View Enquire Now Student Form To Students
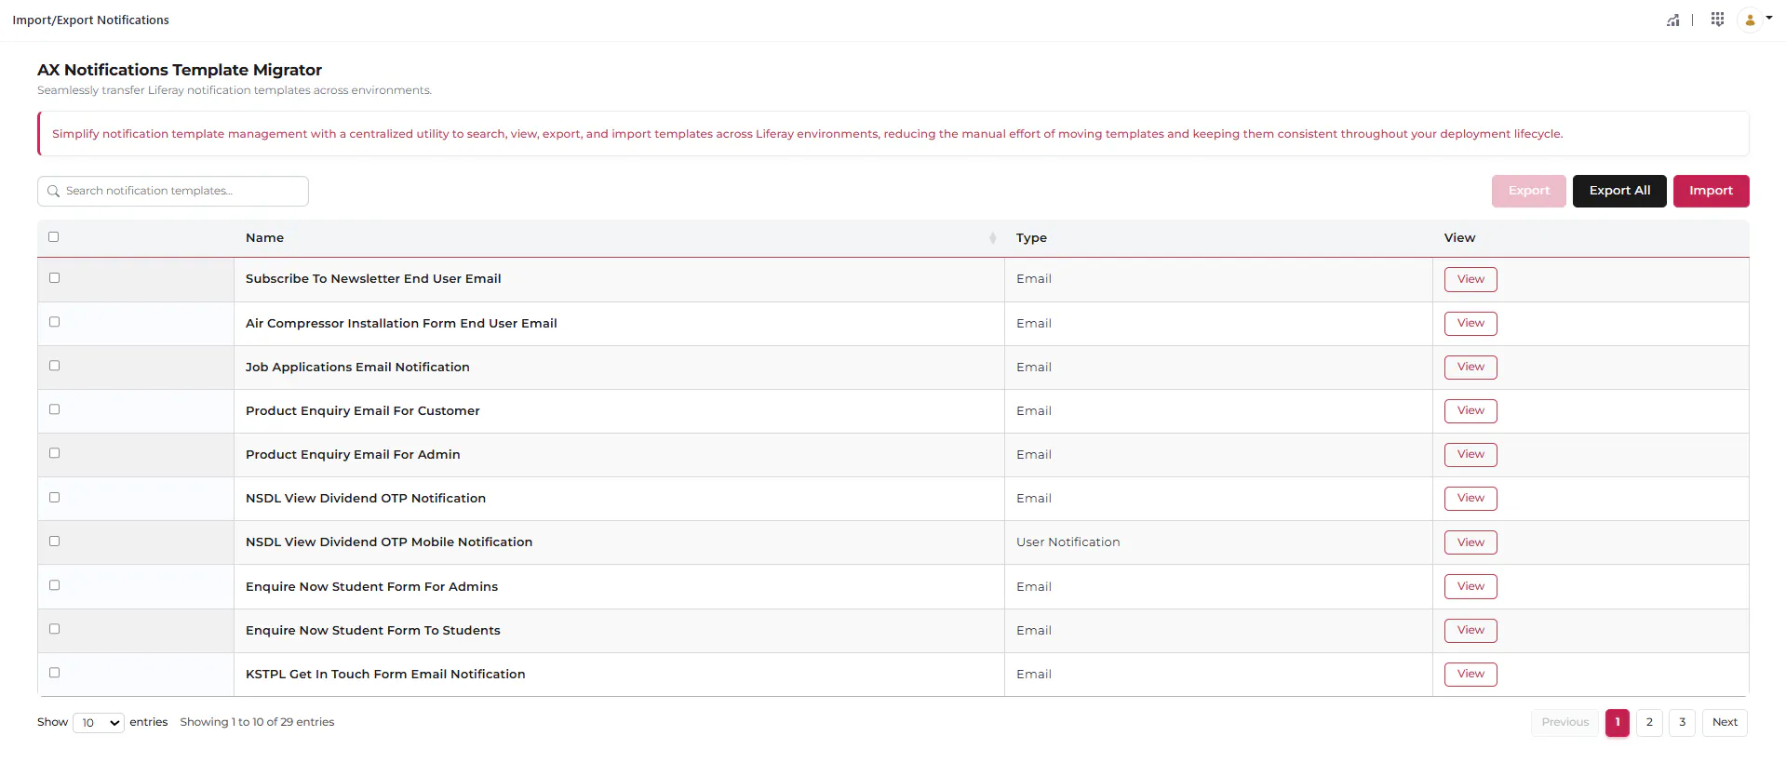This screenshot has height=776, width=1786. [x=1470, y=630]
